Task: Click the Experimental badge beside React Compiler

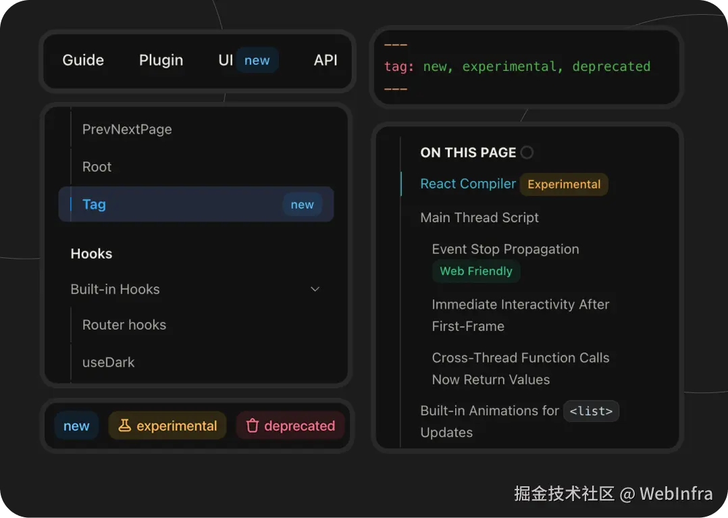Action: [563, 184]
